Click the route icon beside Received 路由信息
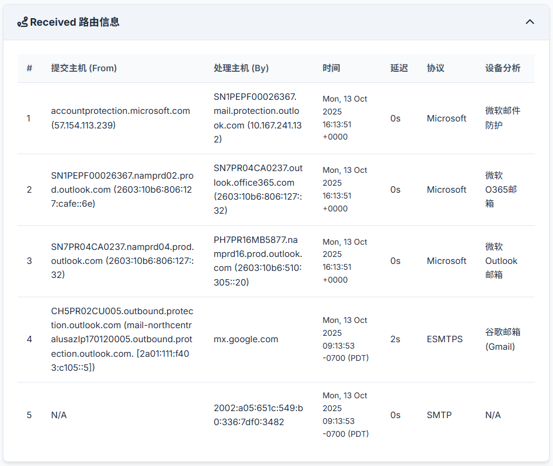This screenshot has height=466, width=553. (x=22, y=22)
